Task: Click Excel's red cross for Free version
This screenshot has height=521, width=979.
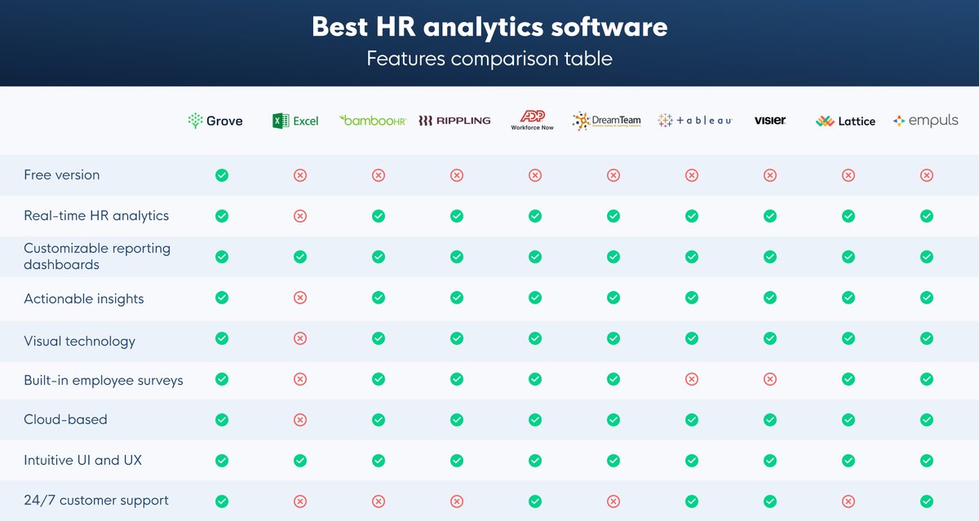Action: pos(300,175)
